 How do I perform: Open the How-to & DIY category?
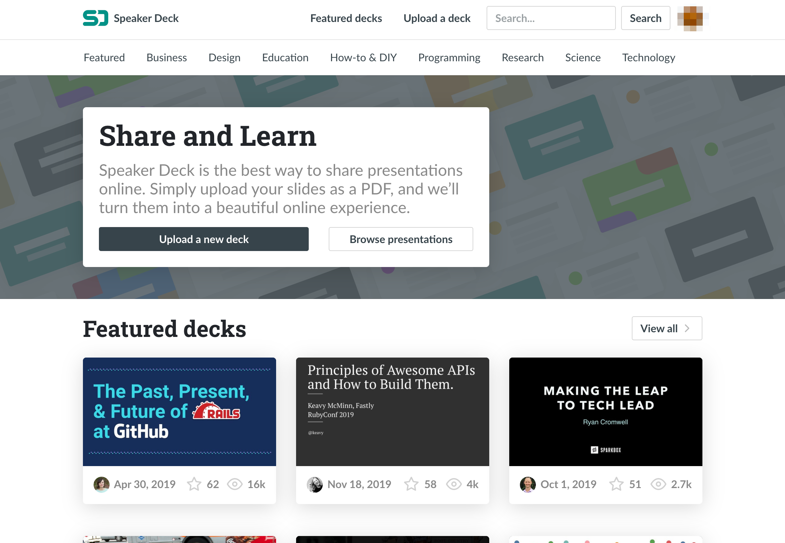(x=363, y=58)
